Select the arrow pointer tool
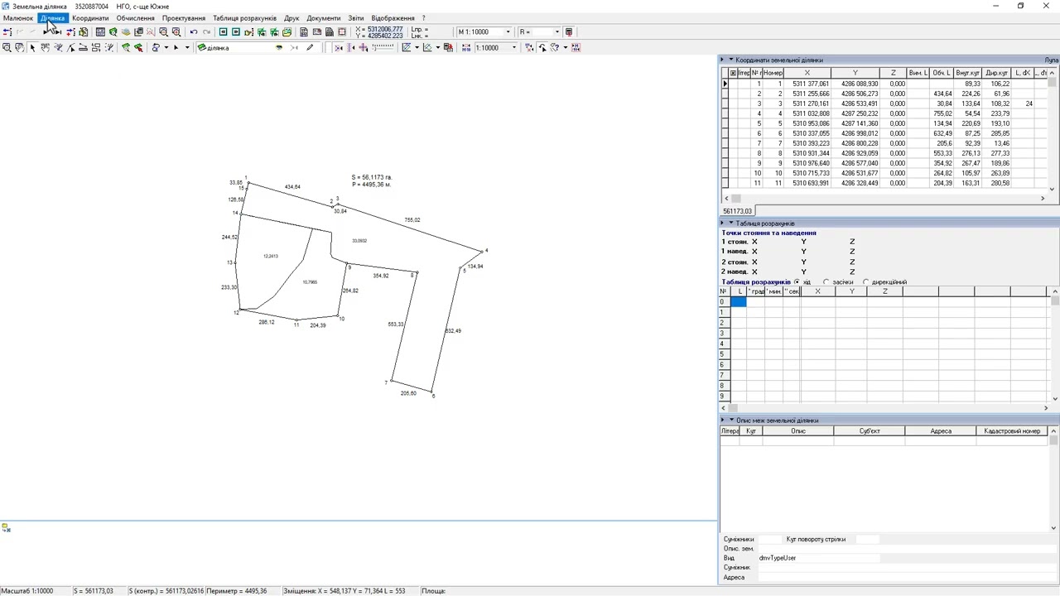 click(32, 48)
